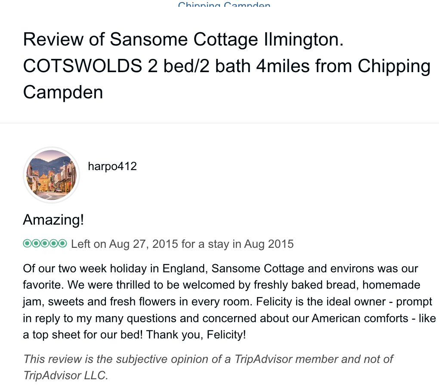Click 'Campden' on the heading's last line
This screenshot has height=390, width=439.
63,92
